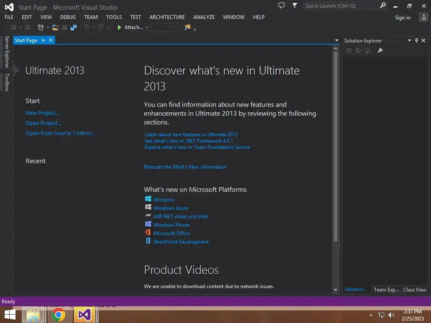
Task: Open the FILE menu
Action: (x=9, y=17)
